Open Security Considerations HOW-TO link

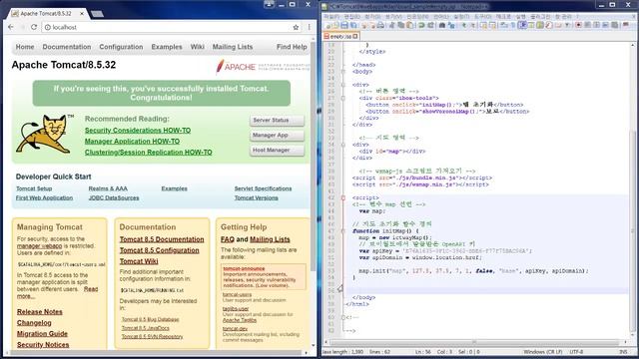[x=138, y=131]
